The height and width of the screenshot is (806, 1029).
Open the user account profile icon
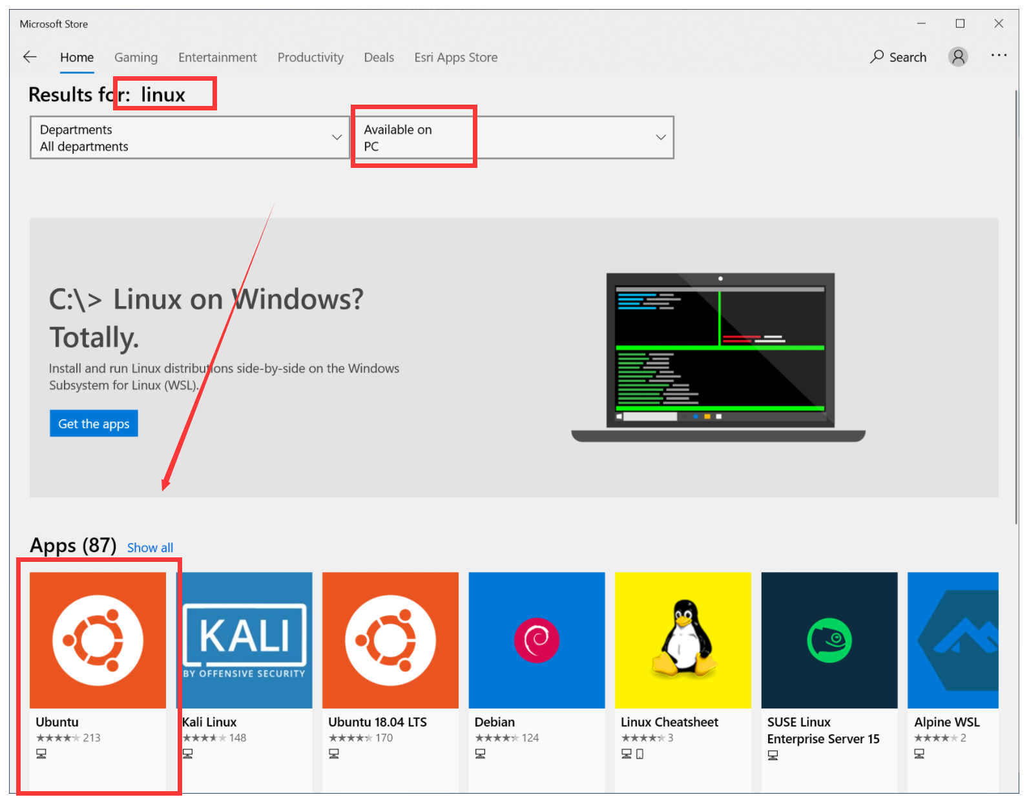958,57
